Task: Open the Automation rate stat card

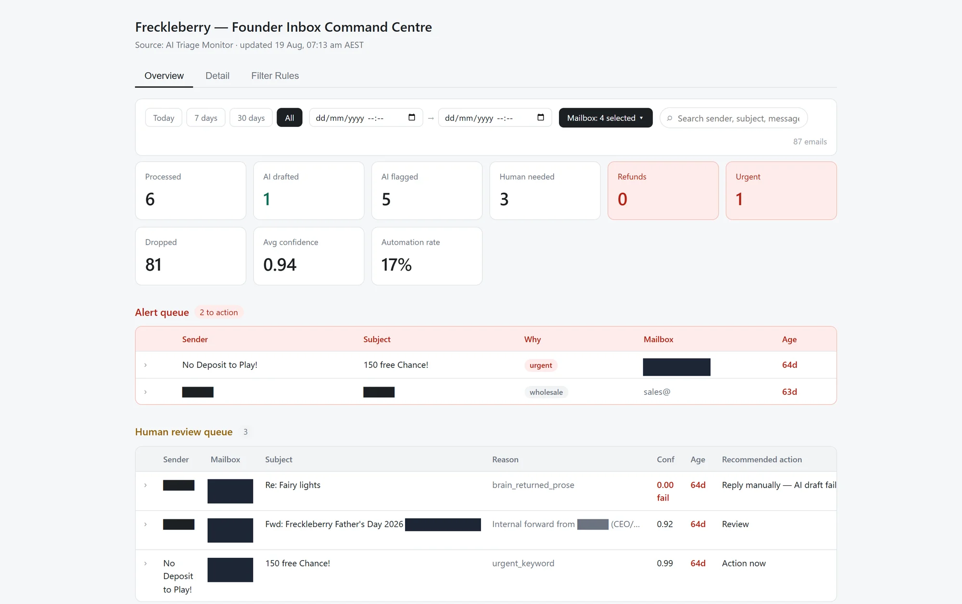Action: coord(427,256)
